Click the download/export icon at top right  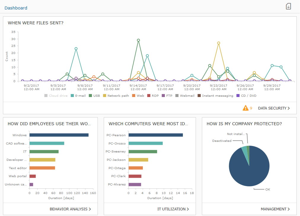tap(288, 6)
